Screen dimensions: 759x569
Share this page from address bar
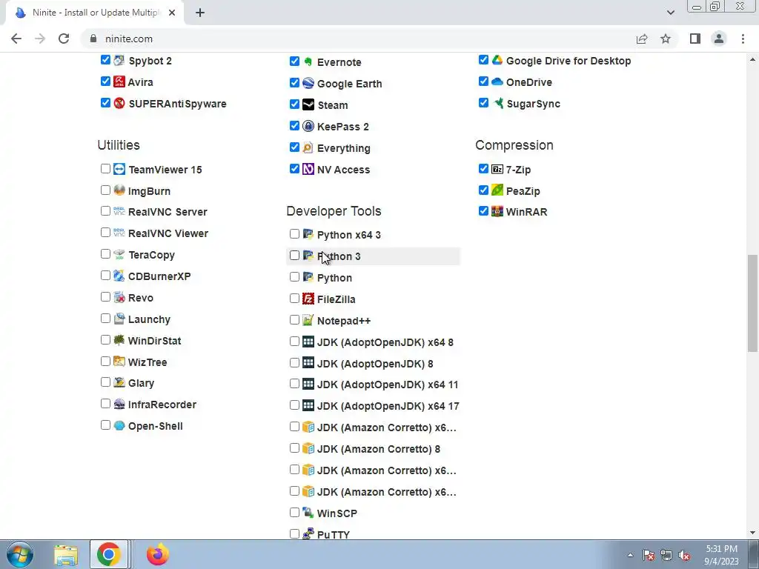point(642,39)
